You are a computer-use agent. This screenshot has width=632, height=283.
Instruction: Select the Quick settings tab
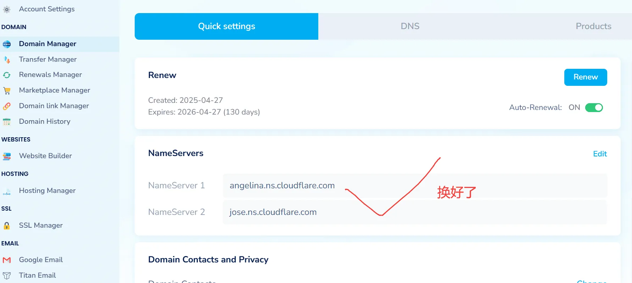tap(226, 26)
